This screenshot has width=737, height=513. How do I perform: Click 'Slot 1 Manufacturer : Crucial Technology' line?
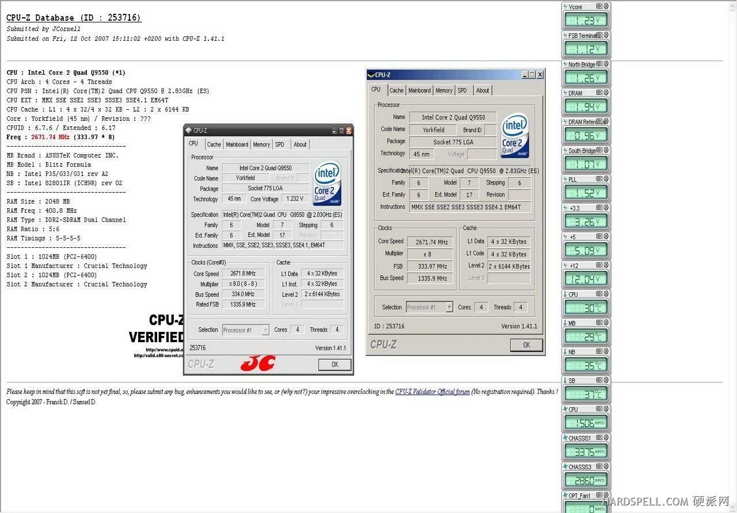[77, 266]
